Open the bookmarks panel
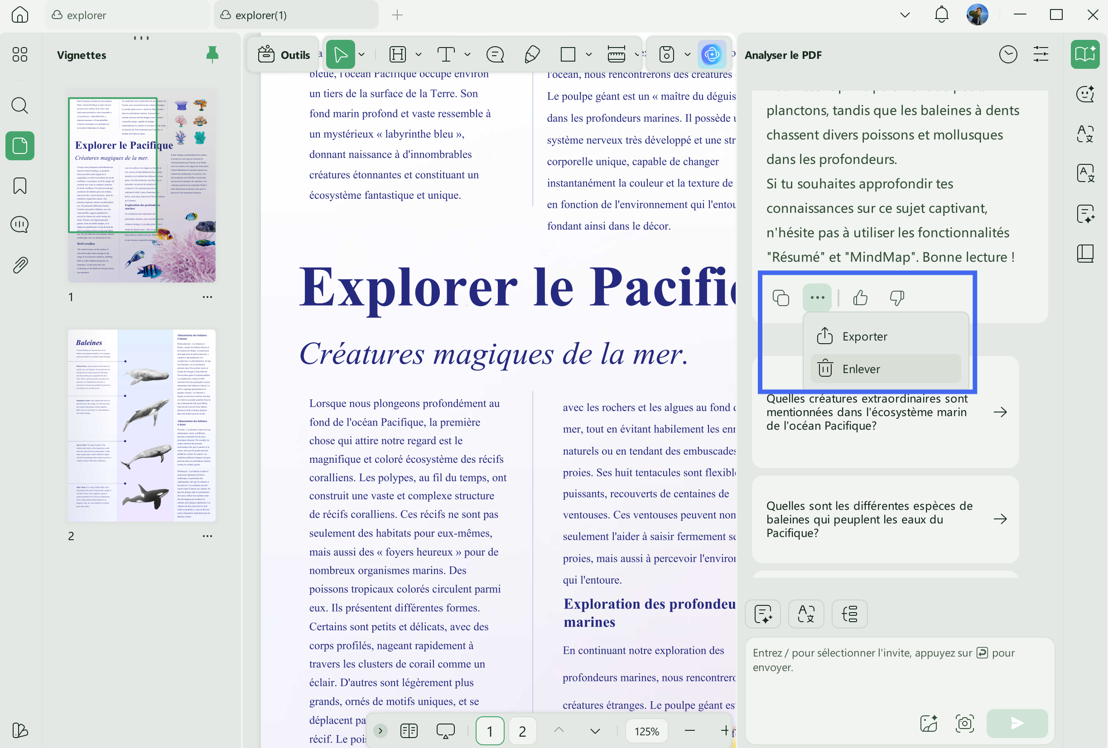Viewport: 1108px width, 748px height. [19, 186]
